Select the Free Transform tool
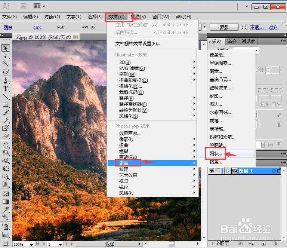 click(6, 169)
